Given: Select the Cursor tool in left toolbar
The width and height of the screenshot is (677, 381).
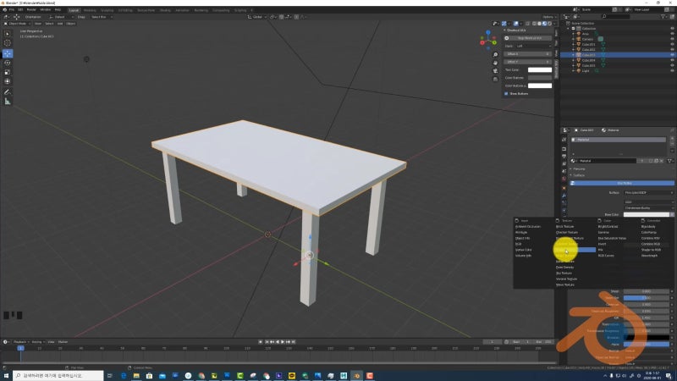Looking at the screenshot, I should click(8, 43).
